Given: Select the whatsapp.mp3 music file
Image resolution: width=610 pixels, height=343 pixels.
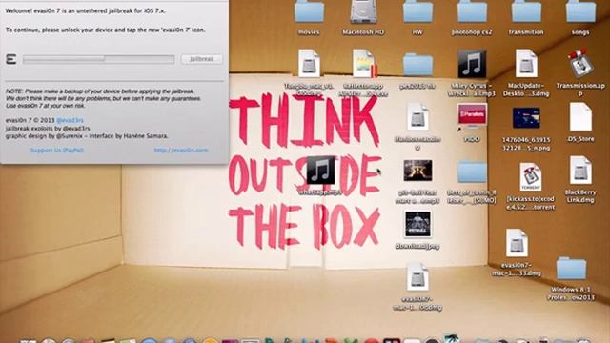Looking at the screenshot, I should coord(320,170).
